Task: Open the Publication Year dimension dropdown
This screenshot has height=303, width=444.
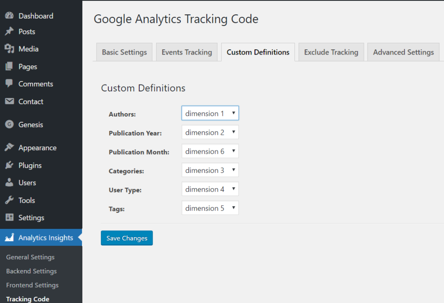Action: 210,132
